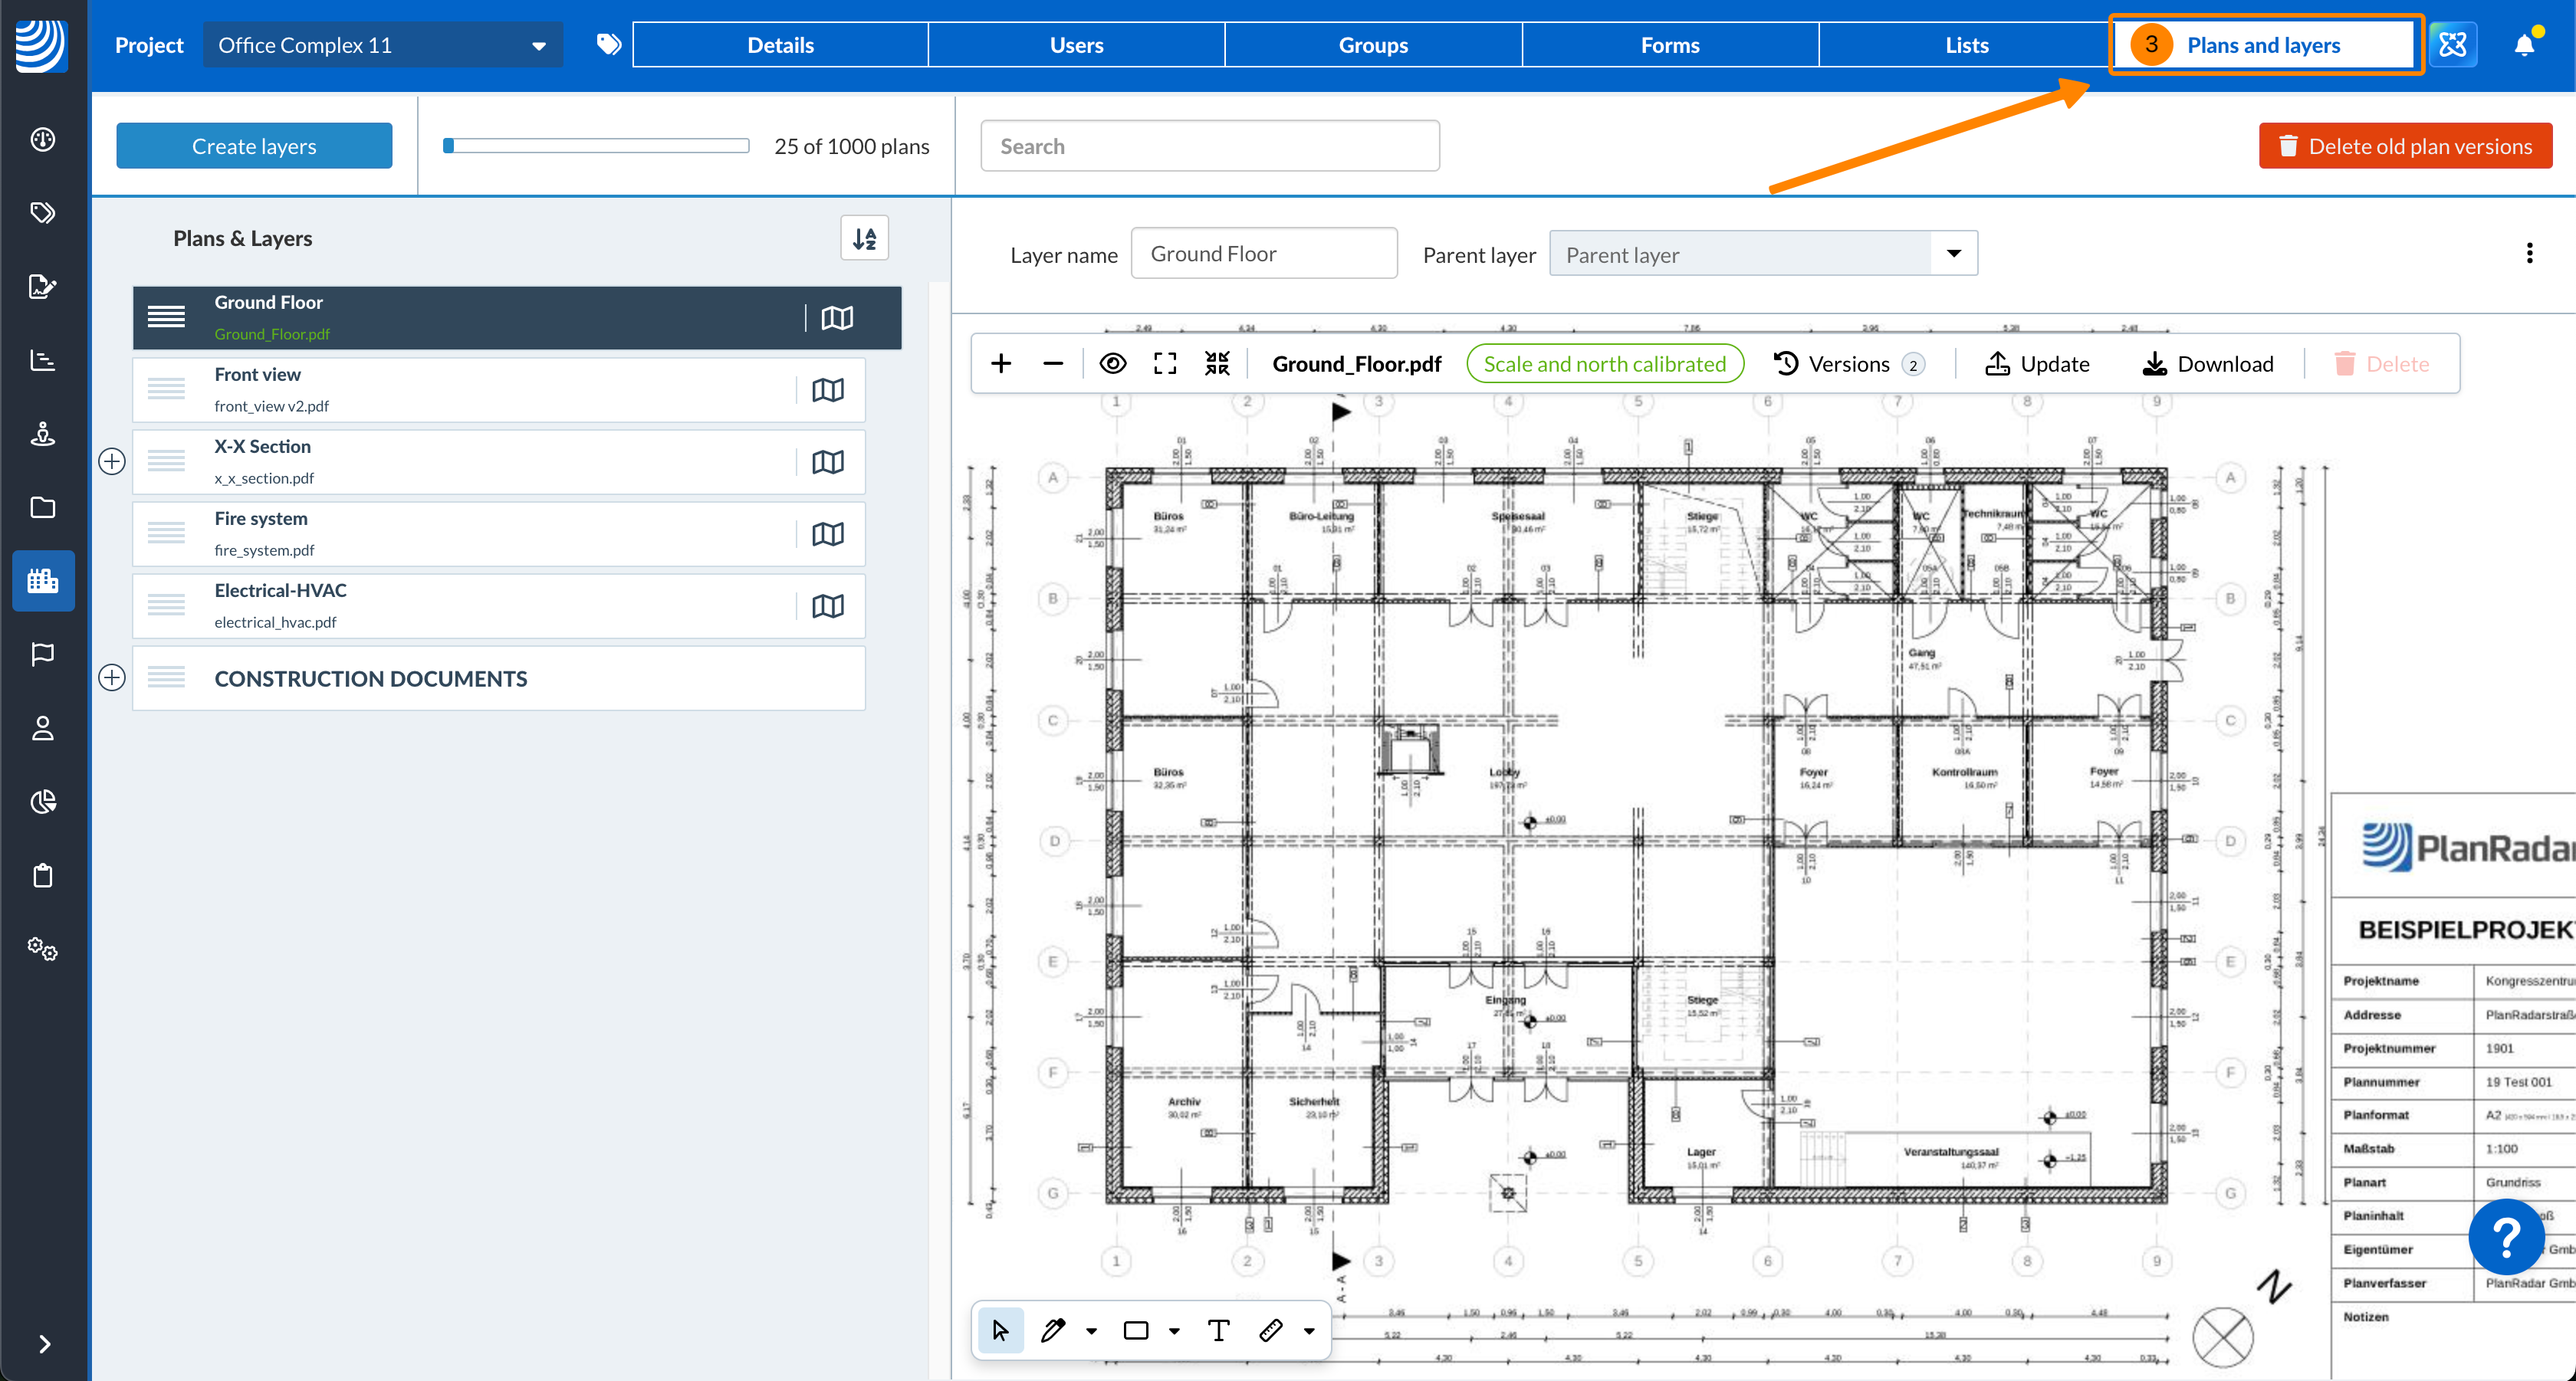This screenshot has width=2576, height=1381.
Task: Open the map view for Fire system plan
Action: pyautogui.click(x=827, y=533)
